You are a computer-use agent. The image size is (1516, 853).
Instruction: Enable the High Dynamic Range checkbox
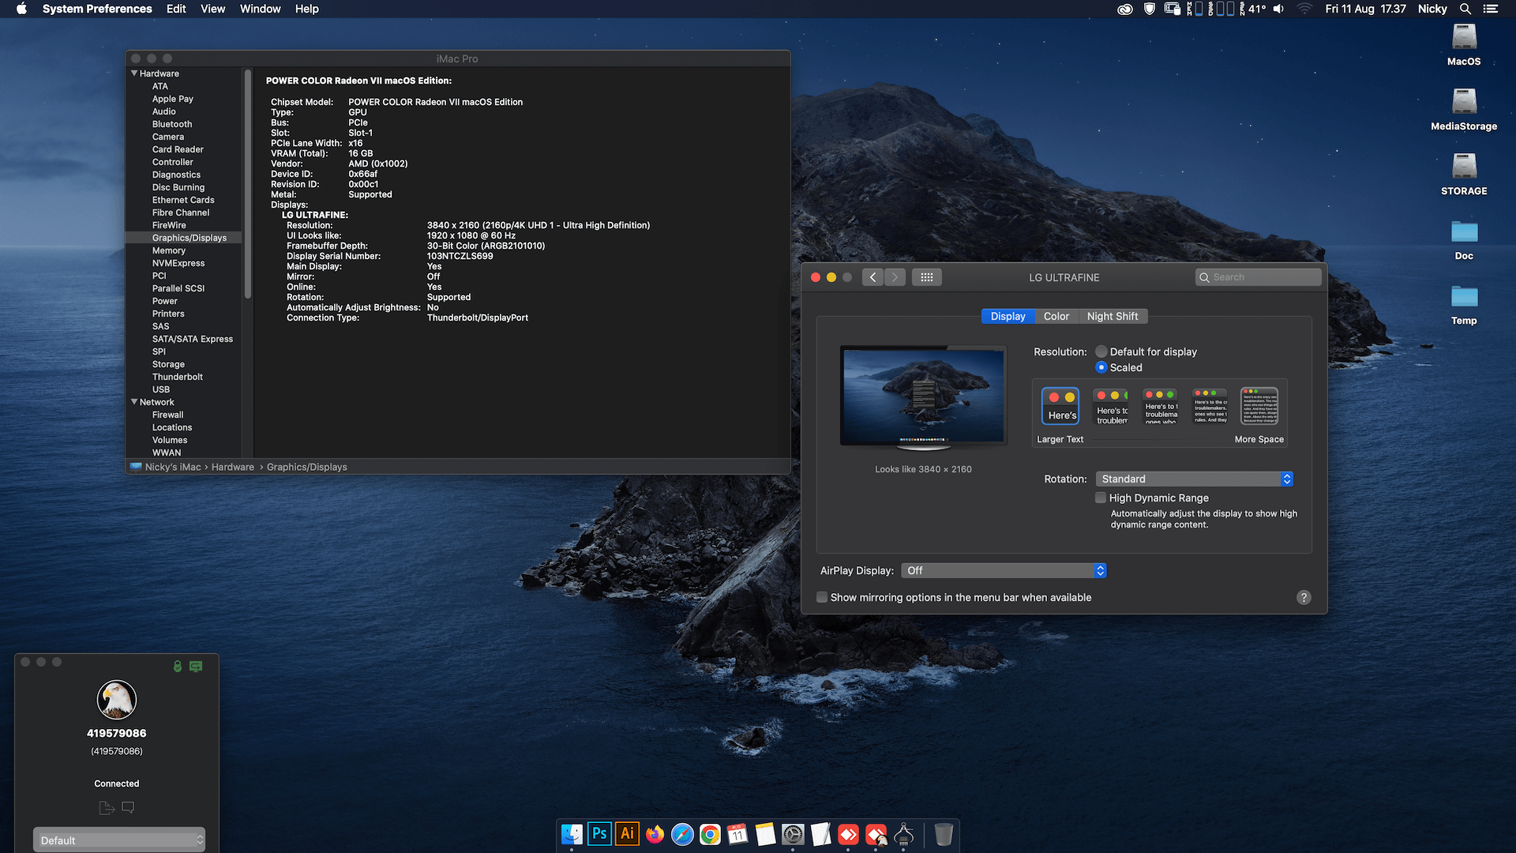[1101, 498]
